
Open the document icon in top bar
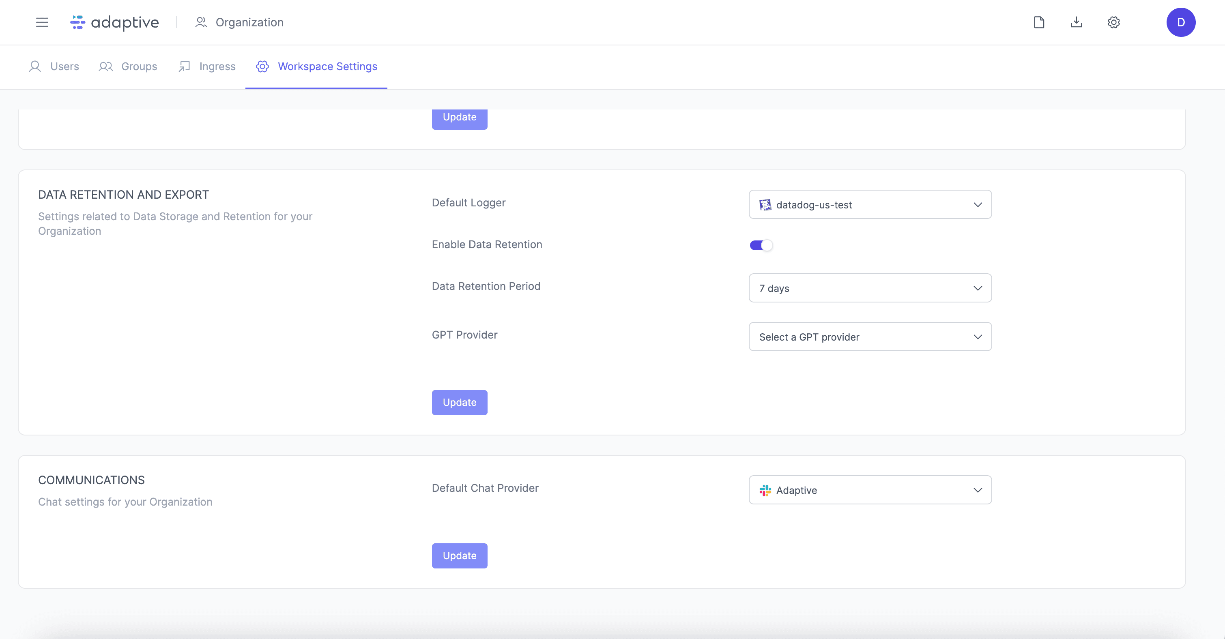1039,22
